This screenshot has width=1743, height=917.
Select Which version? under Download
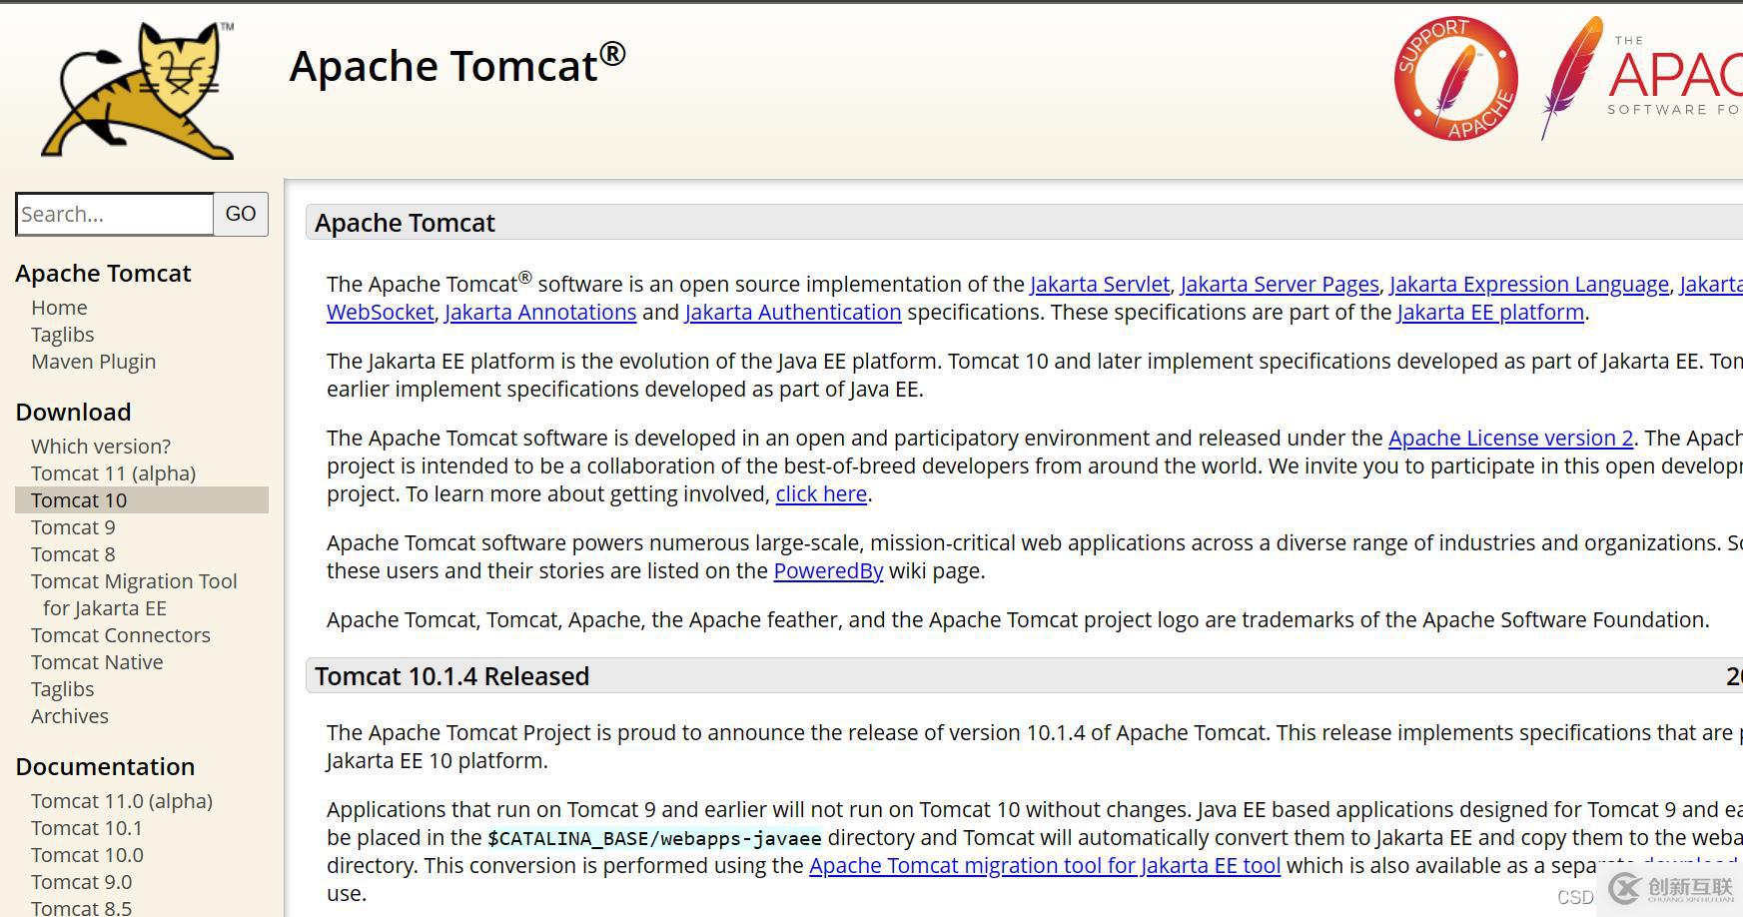click(101, 447)
